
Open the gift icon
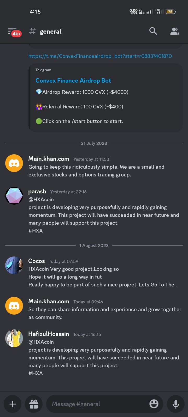point(34,404)
